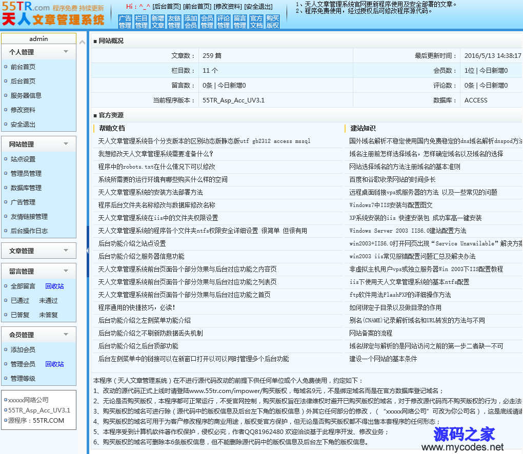The height and width of the screenshot is (454, 523).
Task: Click the sidebar scroll-up chevron arrow
Action: pyautogui.click(x=82, y=42)
